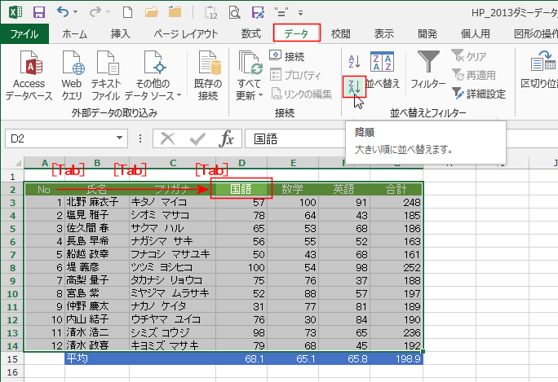Switch to the ホーム (Home) tab
The height and width of the screenshot is (382, 558).
(x=75, y=33)
